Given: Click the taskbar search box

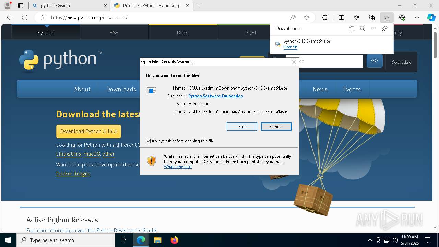Looking at the screenshot, I should pyautogui.click(x=66, y=240).
